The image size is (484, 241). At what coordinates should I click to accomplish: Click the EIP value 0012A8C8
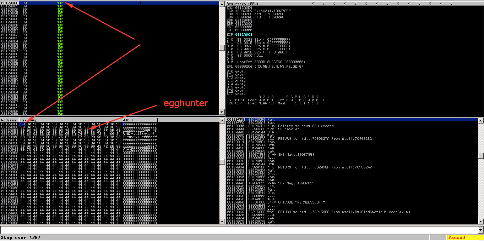[x=244, y=34]
